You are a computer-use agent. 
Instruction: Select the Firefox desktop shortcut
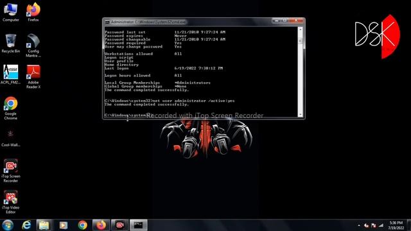[x=33, y=12]
